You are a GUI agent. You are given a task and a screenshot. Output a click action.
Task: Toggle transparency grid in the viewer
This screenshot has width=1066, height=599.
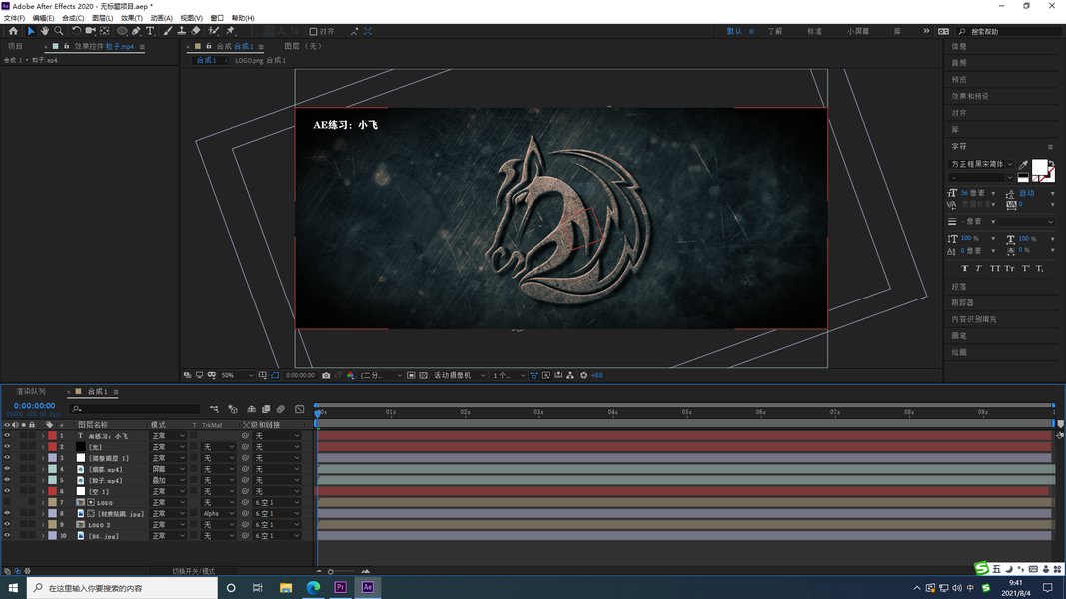point(423,375)
